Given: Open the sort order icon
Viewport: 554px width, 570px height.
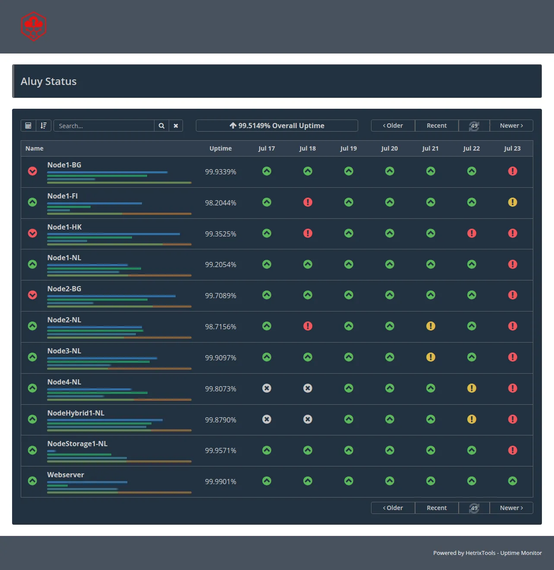Looking at the screenshot, I should (44, 126).
